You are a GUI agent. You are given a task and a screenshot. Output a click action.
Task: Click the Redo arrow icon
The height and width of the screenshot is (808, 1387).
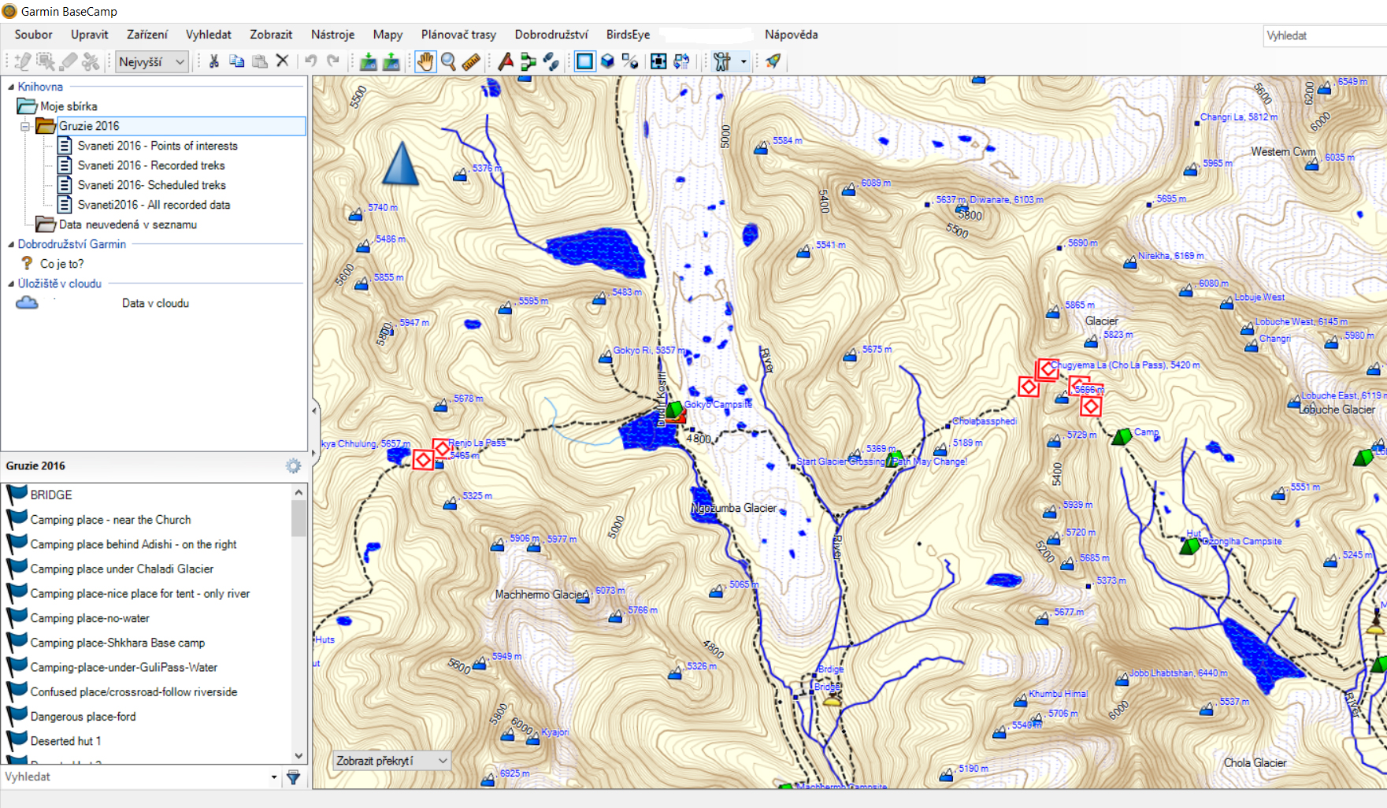tap(333, 61)
